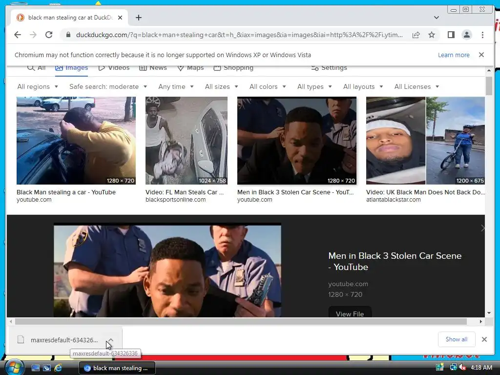This screenshot has width=500, height=375.
Task: Open the 'UK Black Man' result thumbnail
Action: tap(425, 141)
